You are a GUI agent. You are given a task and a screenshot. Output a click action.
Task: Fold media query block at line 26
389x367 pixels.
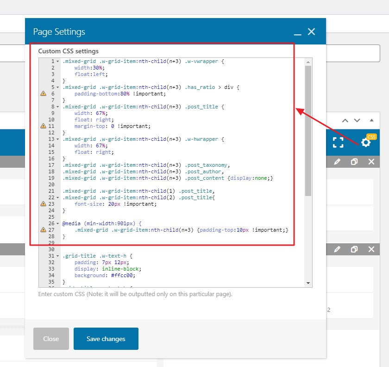pos(57,223)
